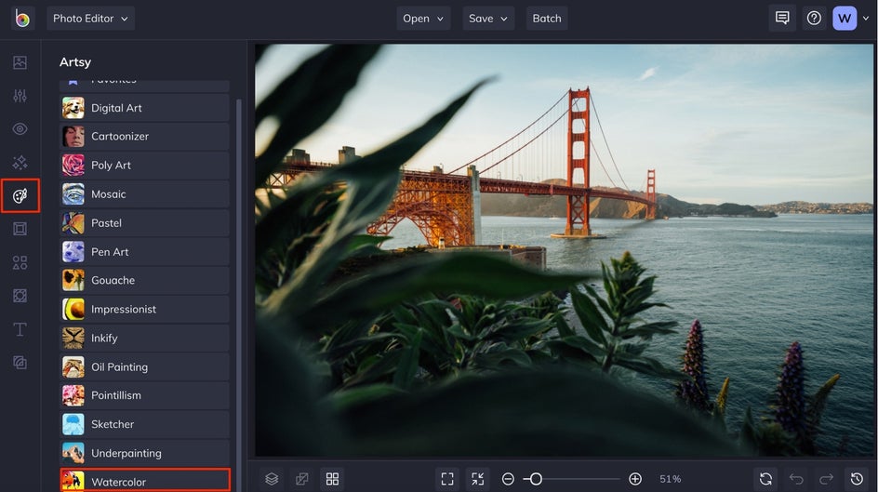Click the zoom in plus icon

point(635,479)
